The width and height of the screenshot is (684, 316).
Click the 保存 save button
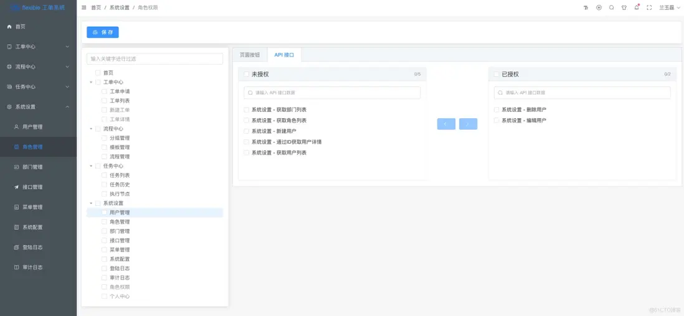pyautogui.click(x=103, y=32)
